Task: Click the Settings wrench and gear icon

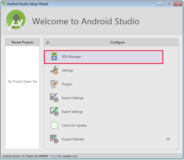Action: [x=54, y=70]
